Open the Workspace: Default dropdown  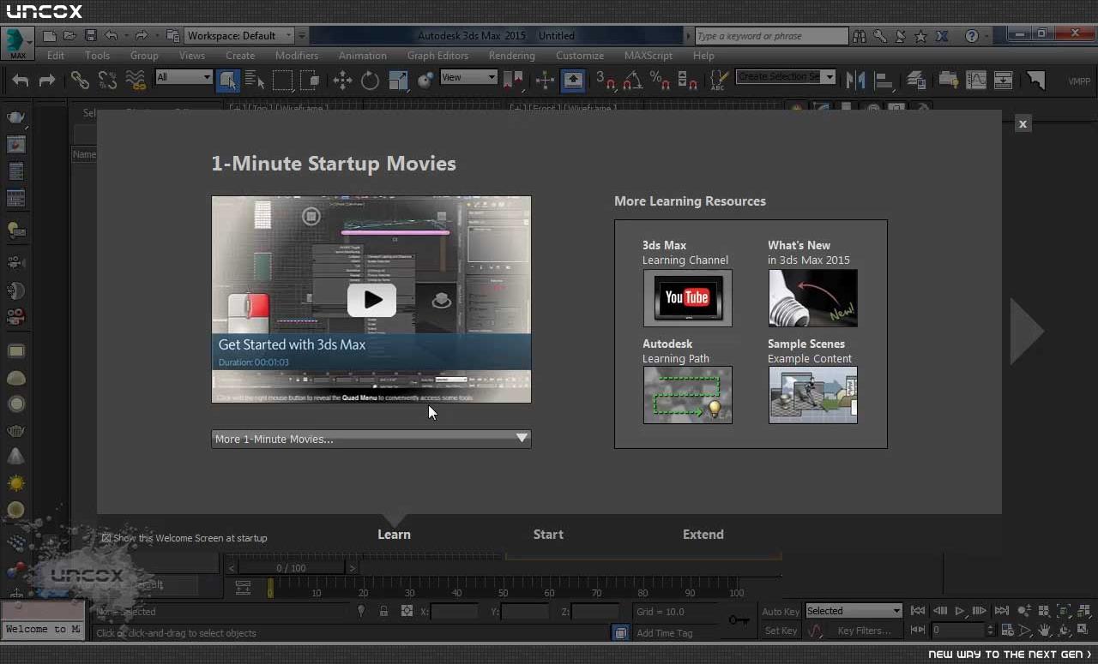(240, 36)
